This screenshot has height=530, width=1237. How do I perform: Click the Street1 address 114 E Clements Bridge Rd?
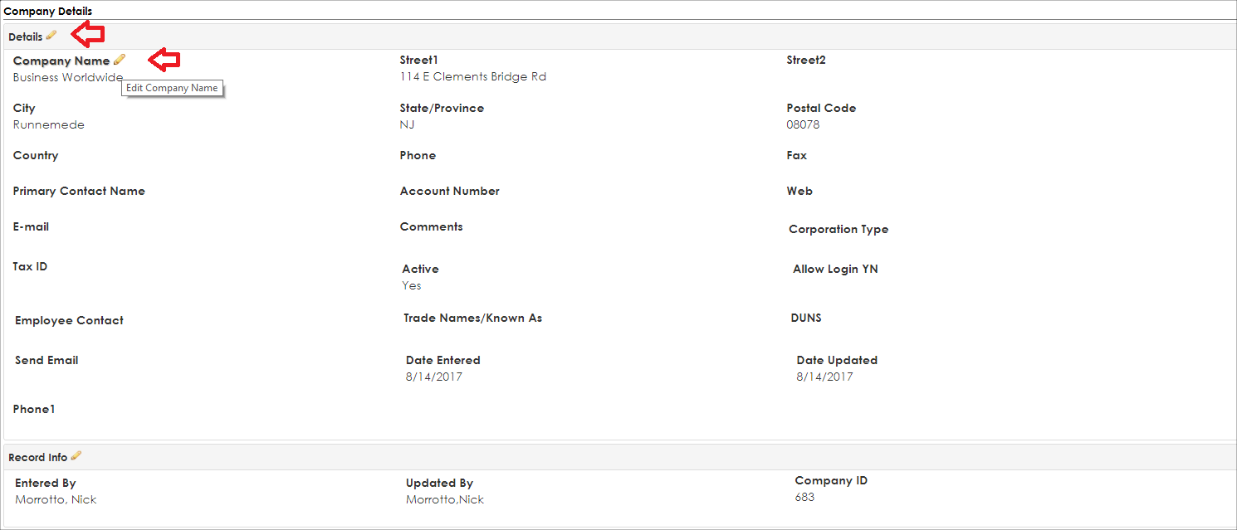tap(473, 77)
